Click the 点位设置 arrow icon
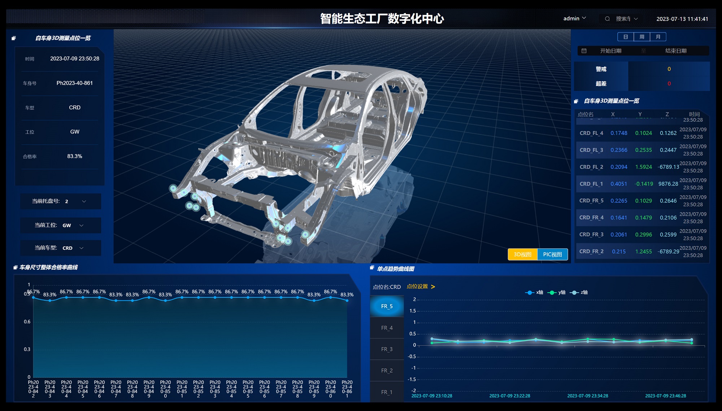The width and height of the screenshot is (722, 411). coord(433,287)
